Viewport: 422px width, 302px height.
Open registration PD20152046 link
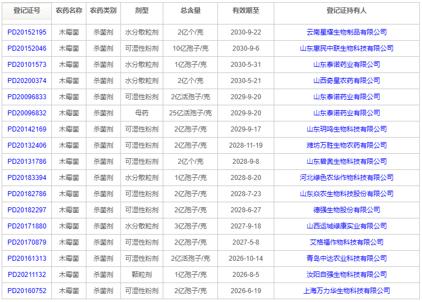point(27,48)
